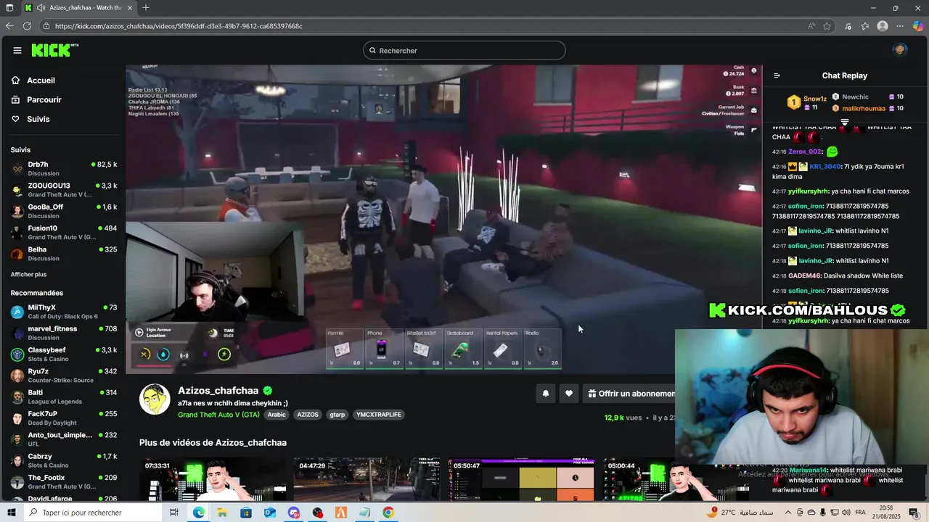Expand Afficher plus followed channels
The image size is (929, 522).
(x=28, y=275)
